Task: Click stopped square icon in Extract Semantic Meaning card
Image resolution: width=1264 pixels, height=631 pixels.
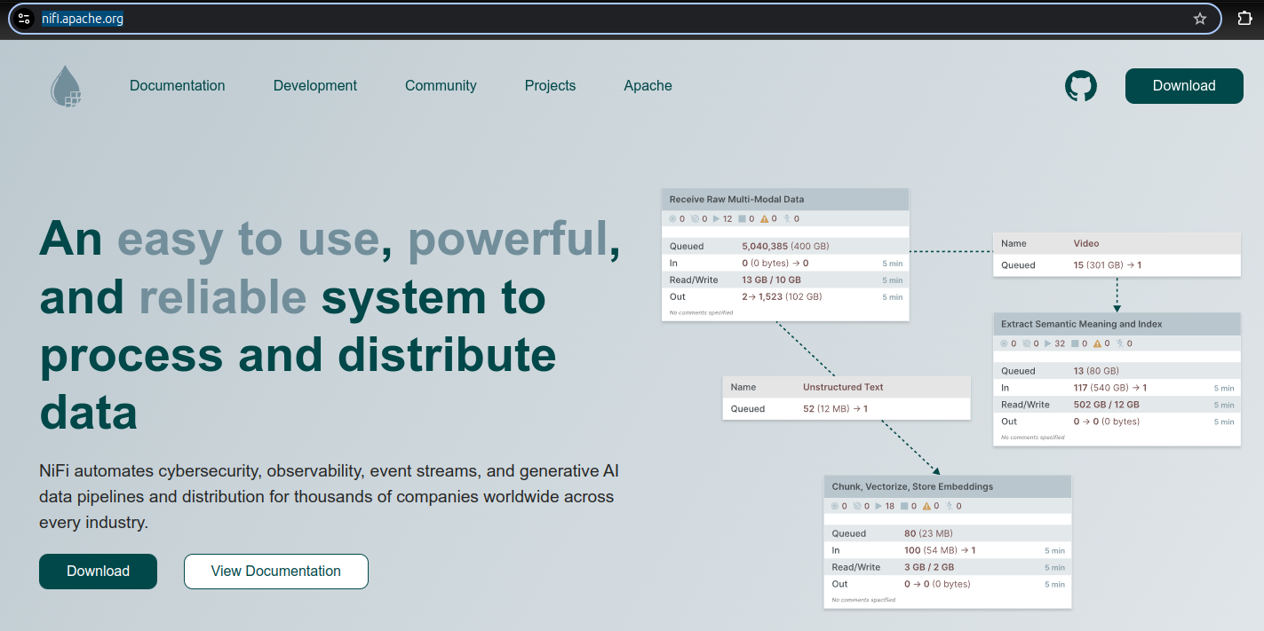Action: click(1073, 343)
